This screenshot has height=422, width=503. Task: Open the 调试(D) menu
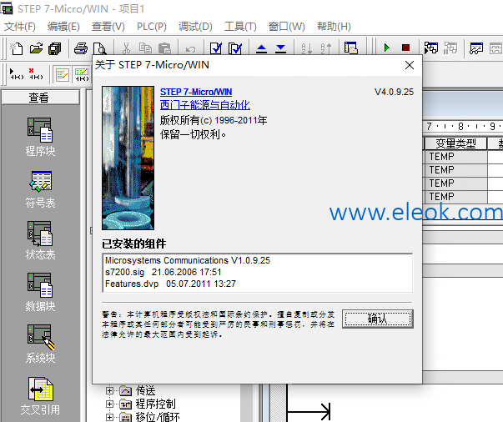click(x=195, y=27)
